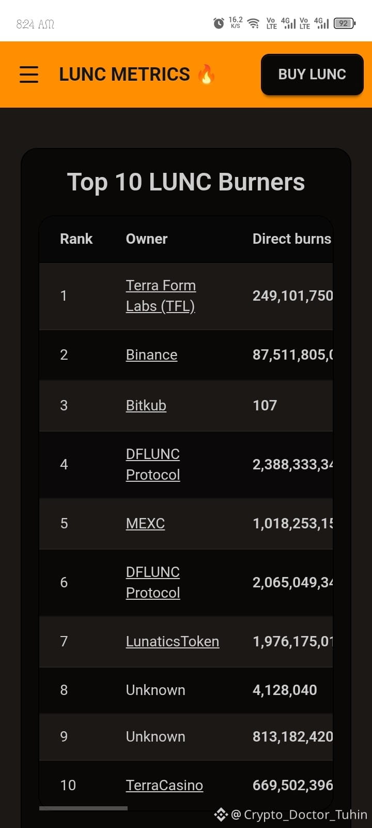Open the TerraCasino link
The width and height of the screenshot is (372, 828).
click(x=164, y=786)
